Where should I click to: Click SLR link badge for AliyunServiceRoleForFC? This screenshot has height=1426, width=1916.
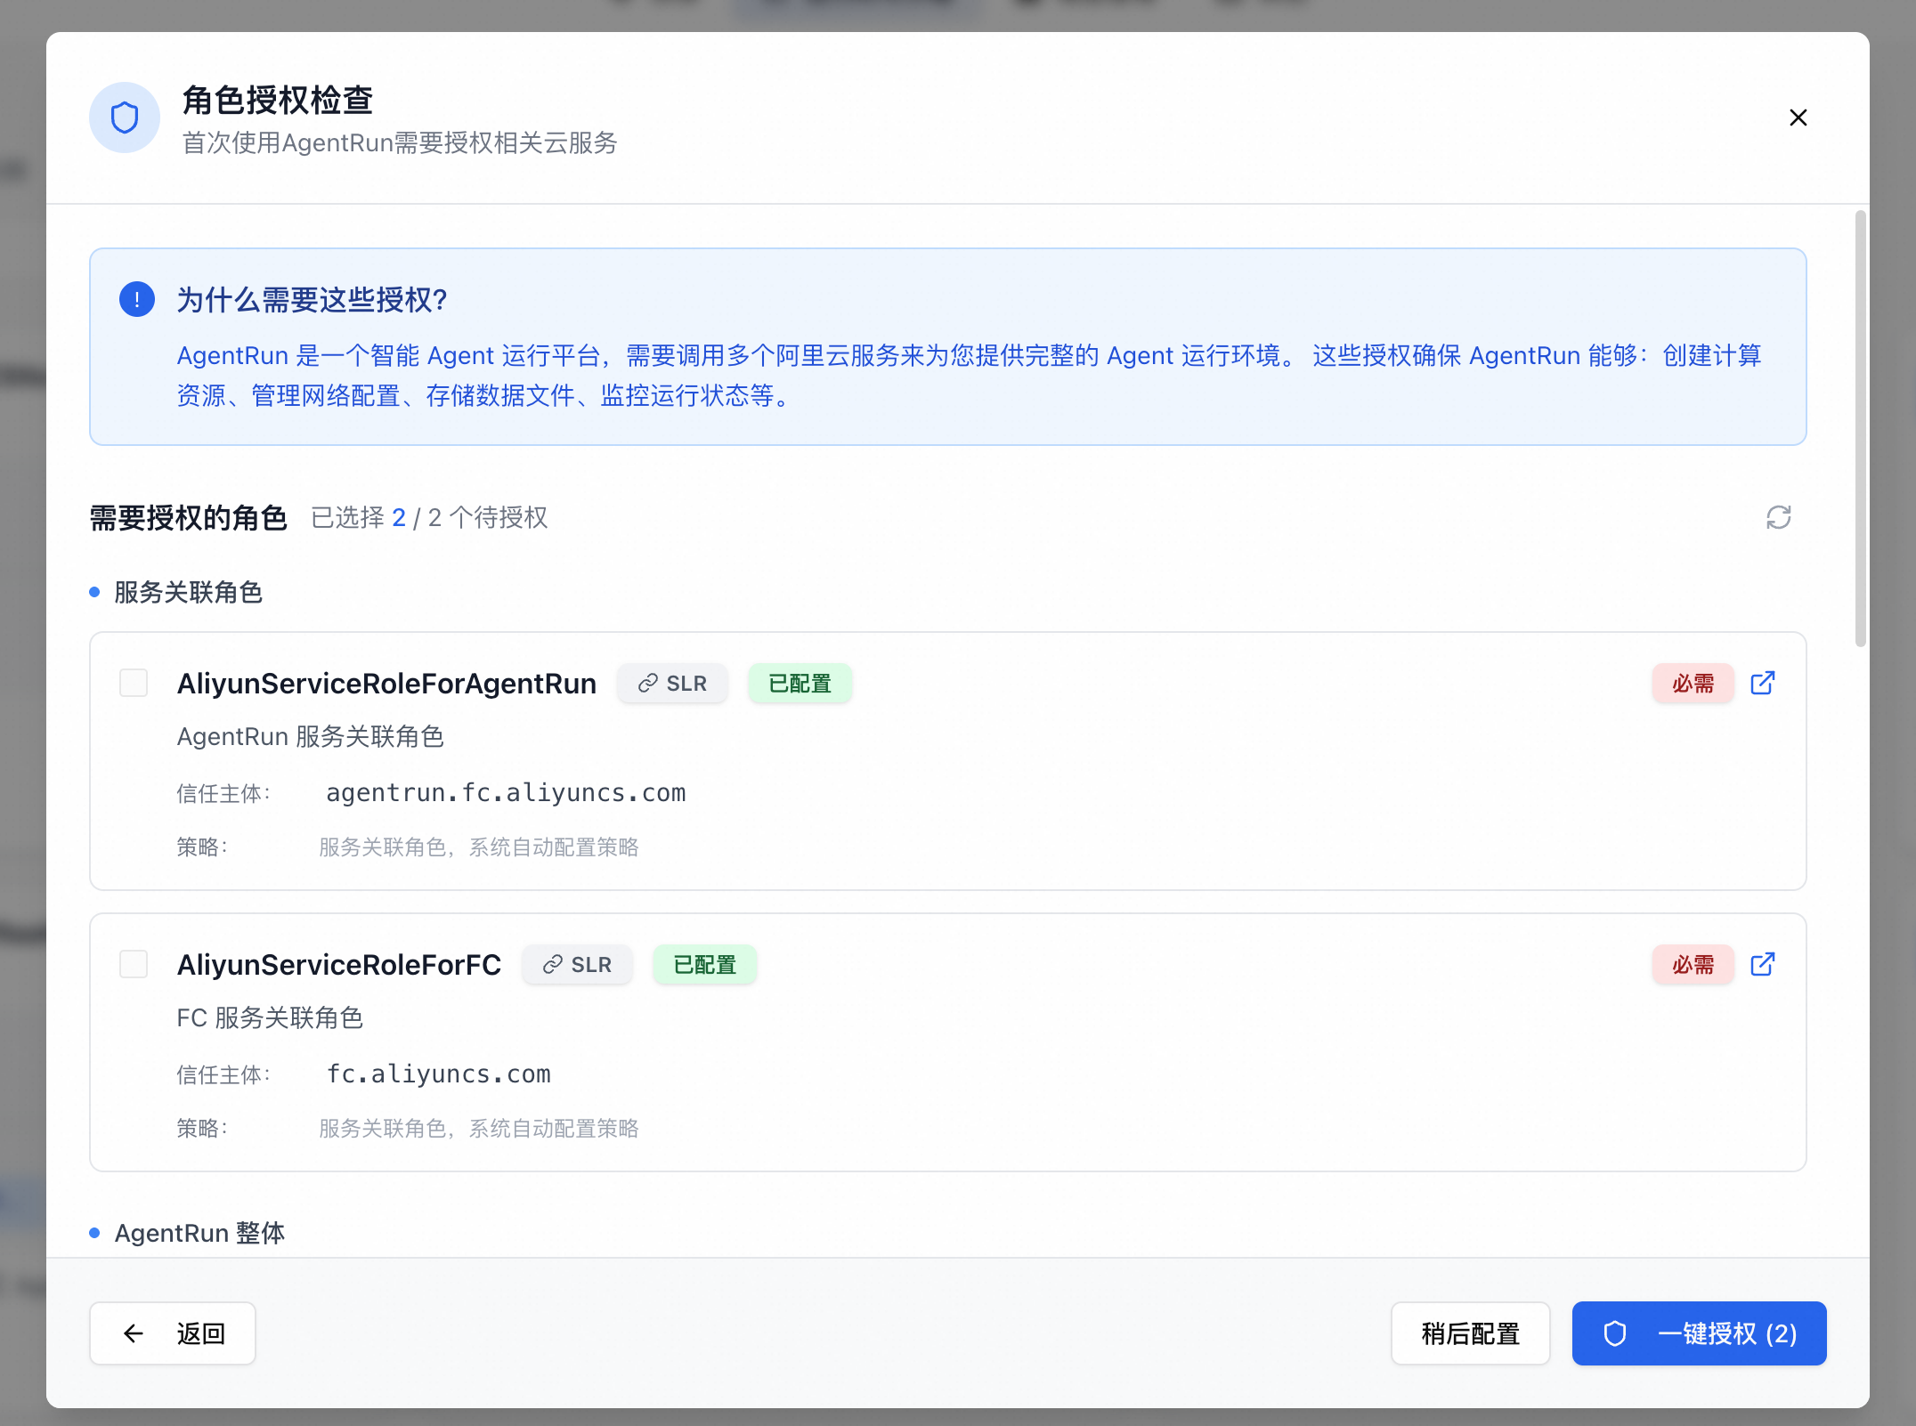tap(577, 965)
